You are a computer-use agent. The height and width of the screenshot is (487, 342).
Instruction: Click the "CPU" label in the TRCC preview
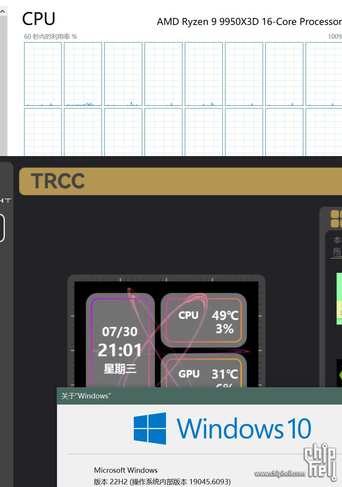tap(188, 315)
